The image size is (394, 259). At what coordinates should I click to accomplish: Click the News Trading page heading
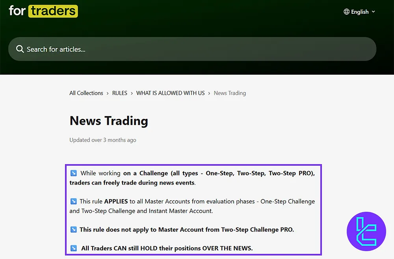[109, 121]
